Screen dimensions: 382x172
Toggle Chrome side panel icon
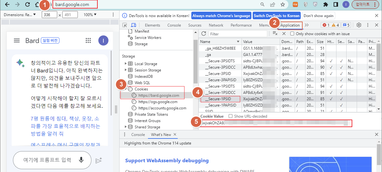336,4
